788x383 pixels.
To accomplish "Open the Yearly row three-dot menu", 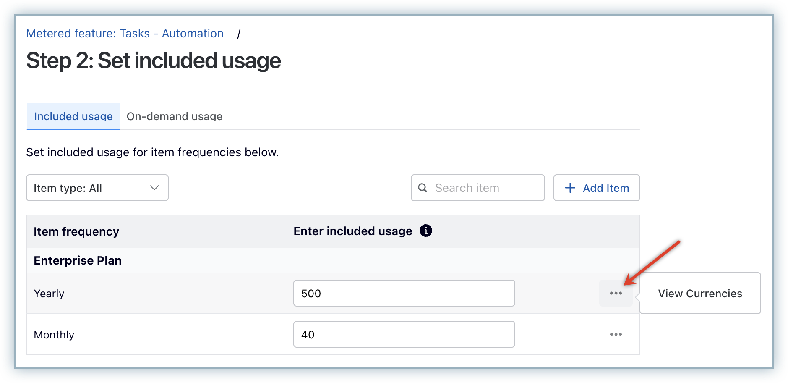I will pyautogui.click(x=616, y=293).
